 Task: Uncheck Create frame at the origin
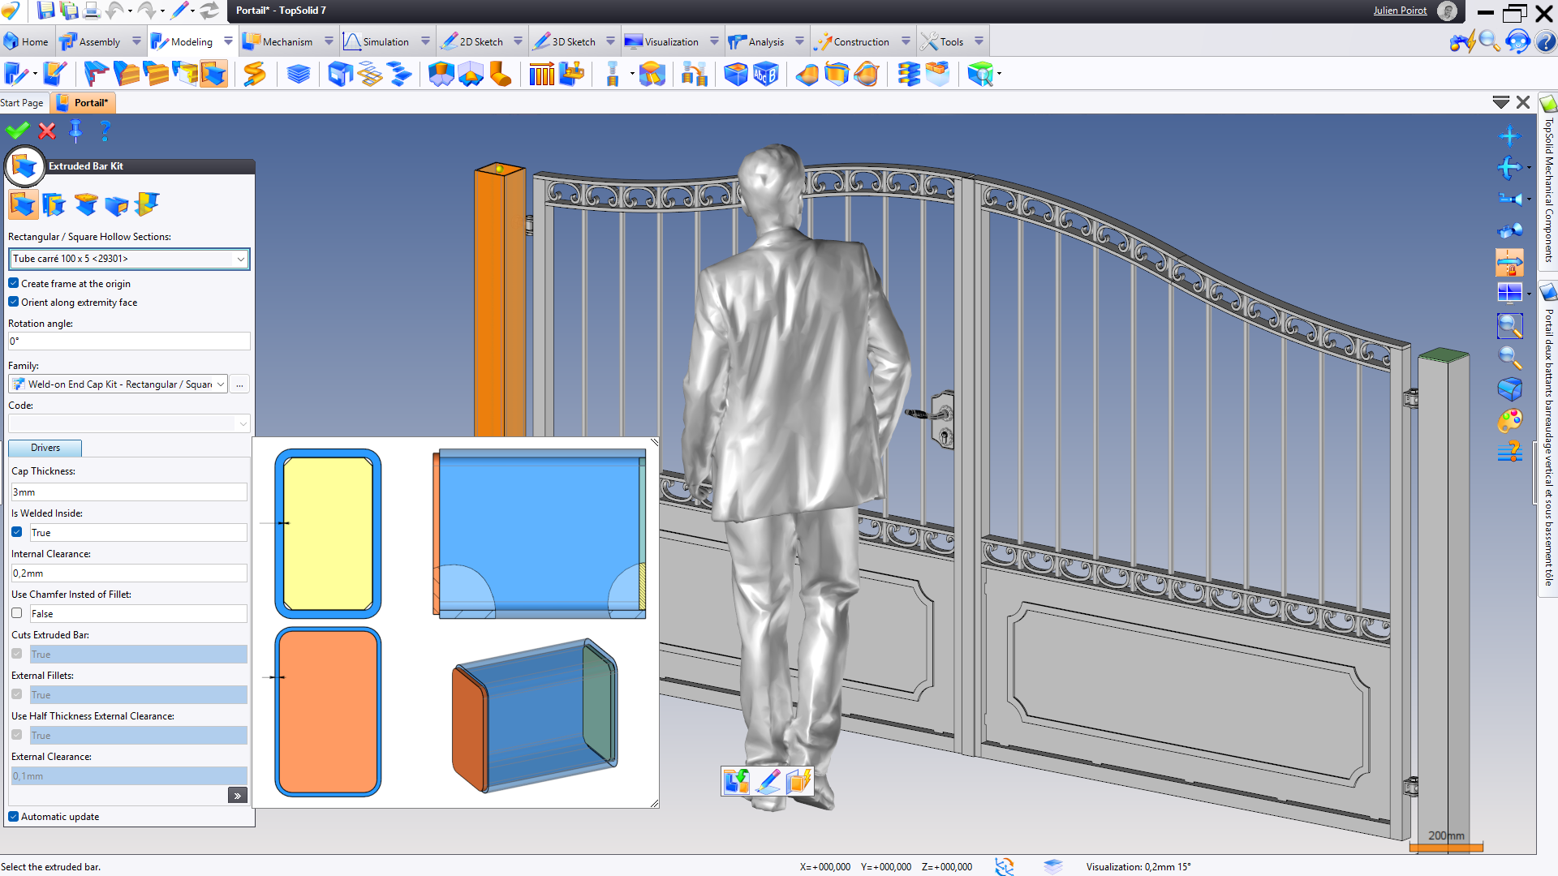point(14,283)
